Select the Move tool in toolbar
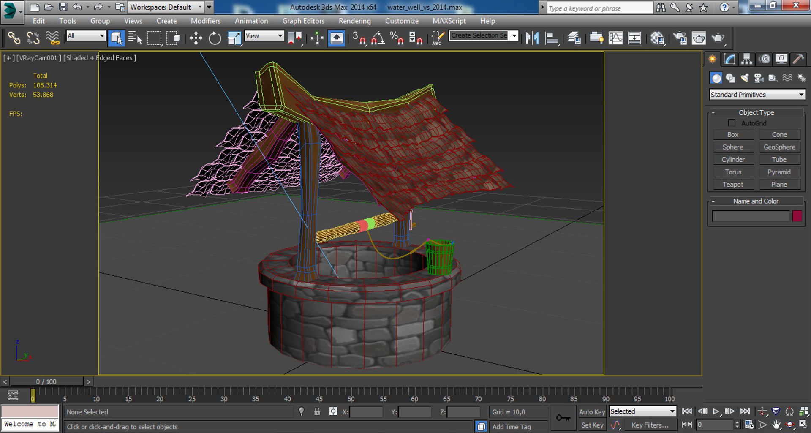The width and height of the screenshot is (811, 433). 196,38
